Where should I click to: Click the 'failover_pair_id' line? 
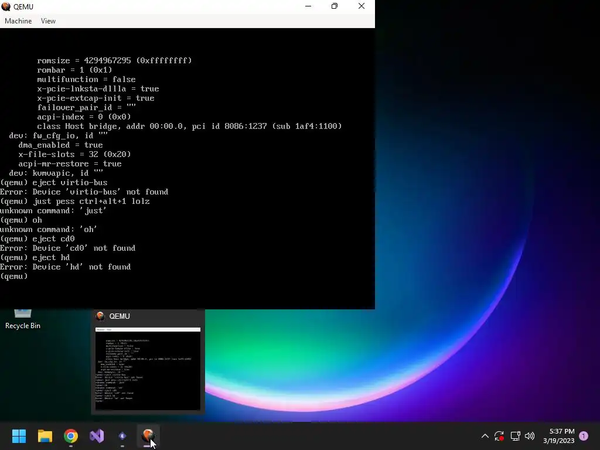[x=87, y=108]
